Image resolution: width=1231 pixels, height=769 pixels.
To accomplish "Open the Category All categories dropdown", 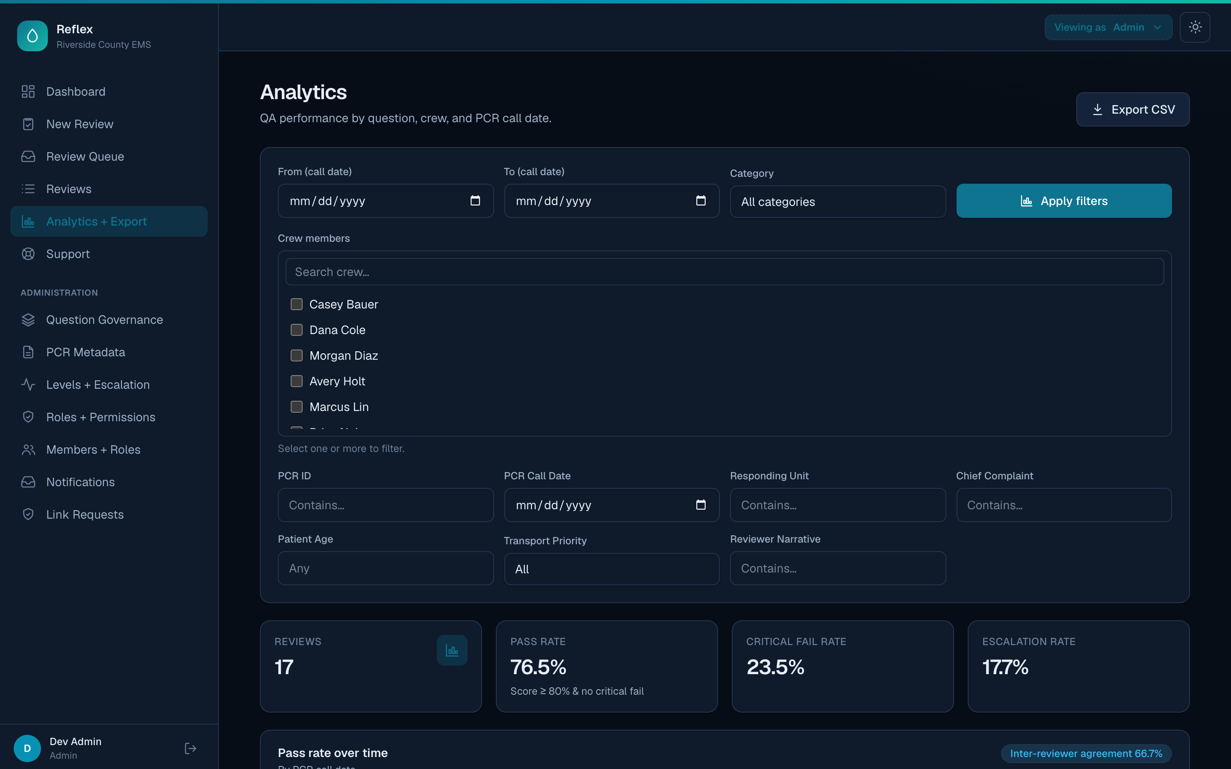I will [x=838, y=202].
